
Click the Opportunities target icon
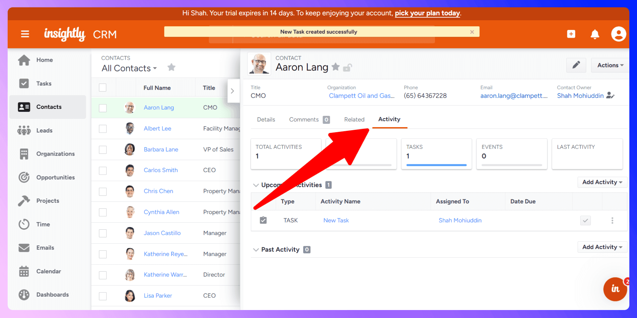click(24, 177)
